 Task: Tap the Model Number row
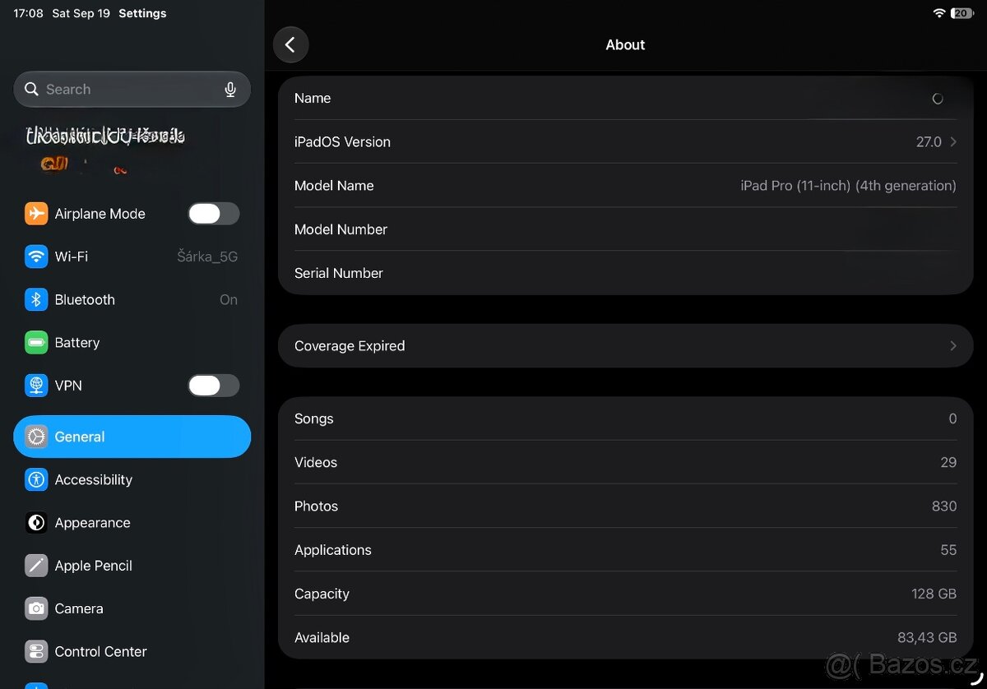point(626,229)
